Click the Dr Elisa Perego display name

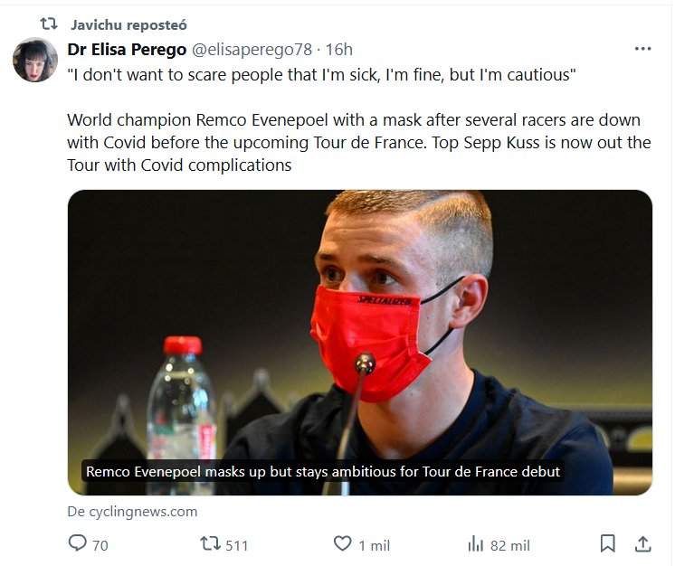(x=127, y=49)
